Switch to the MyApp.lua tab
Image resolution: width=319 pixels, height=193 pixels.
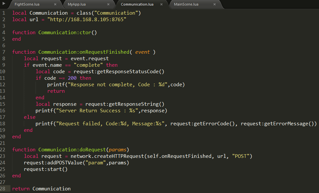(77, 4)
